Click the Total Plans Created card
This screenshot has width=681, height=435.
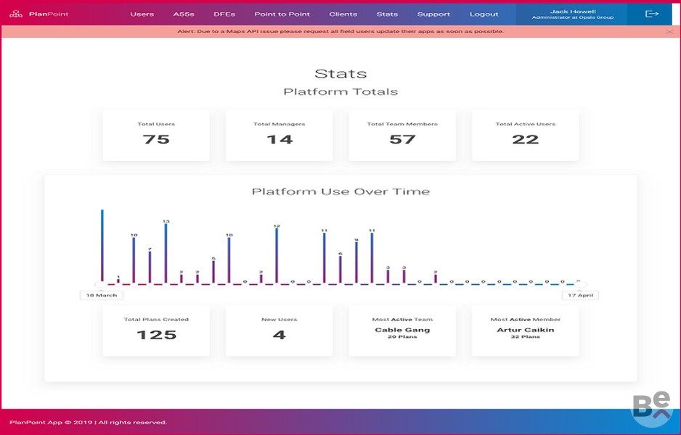pos(156,330)
